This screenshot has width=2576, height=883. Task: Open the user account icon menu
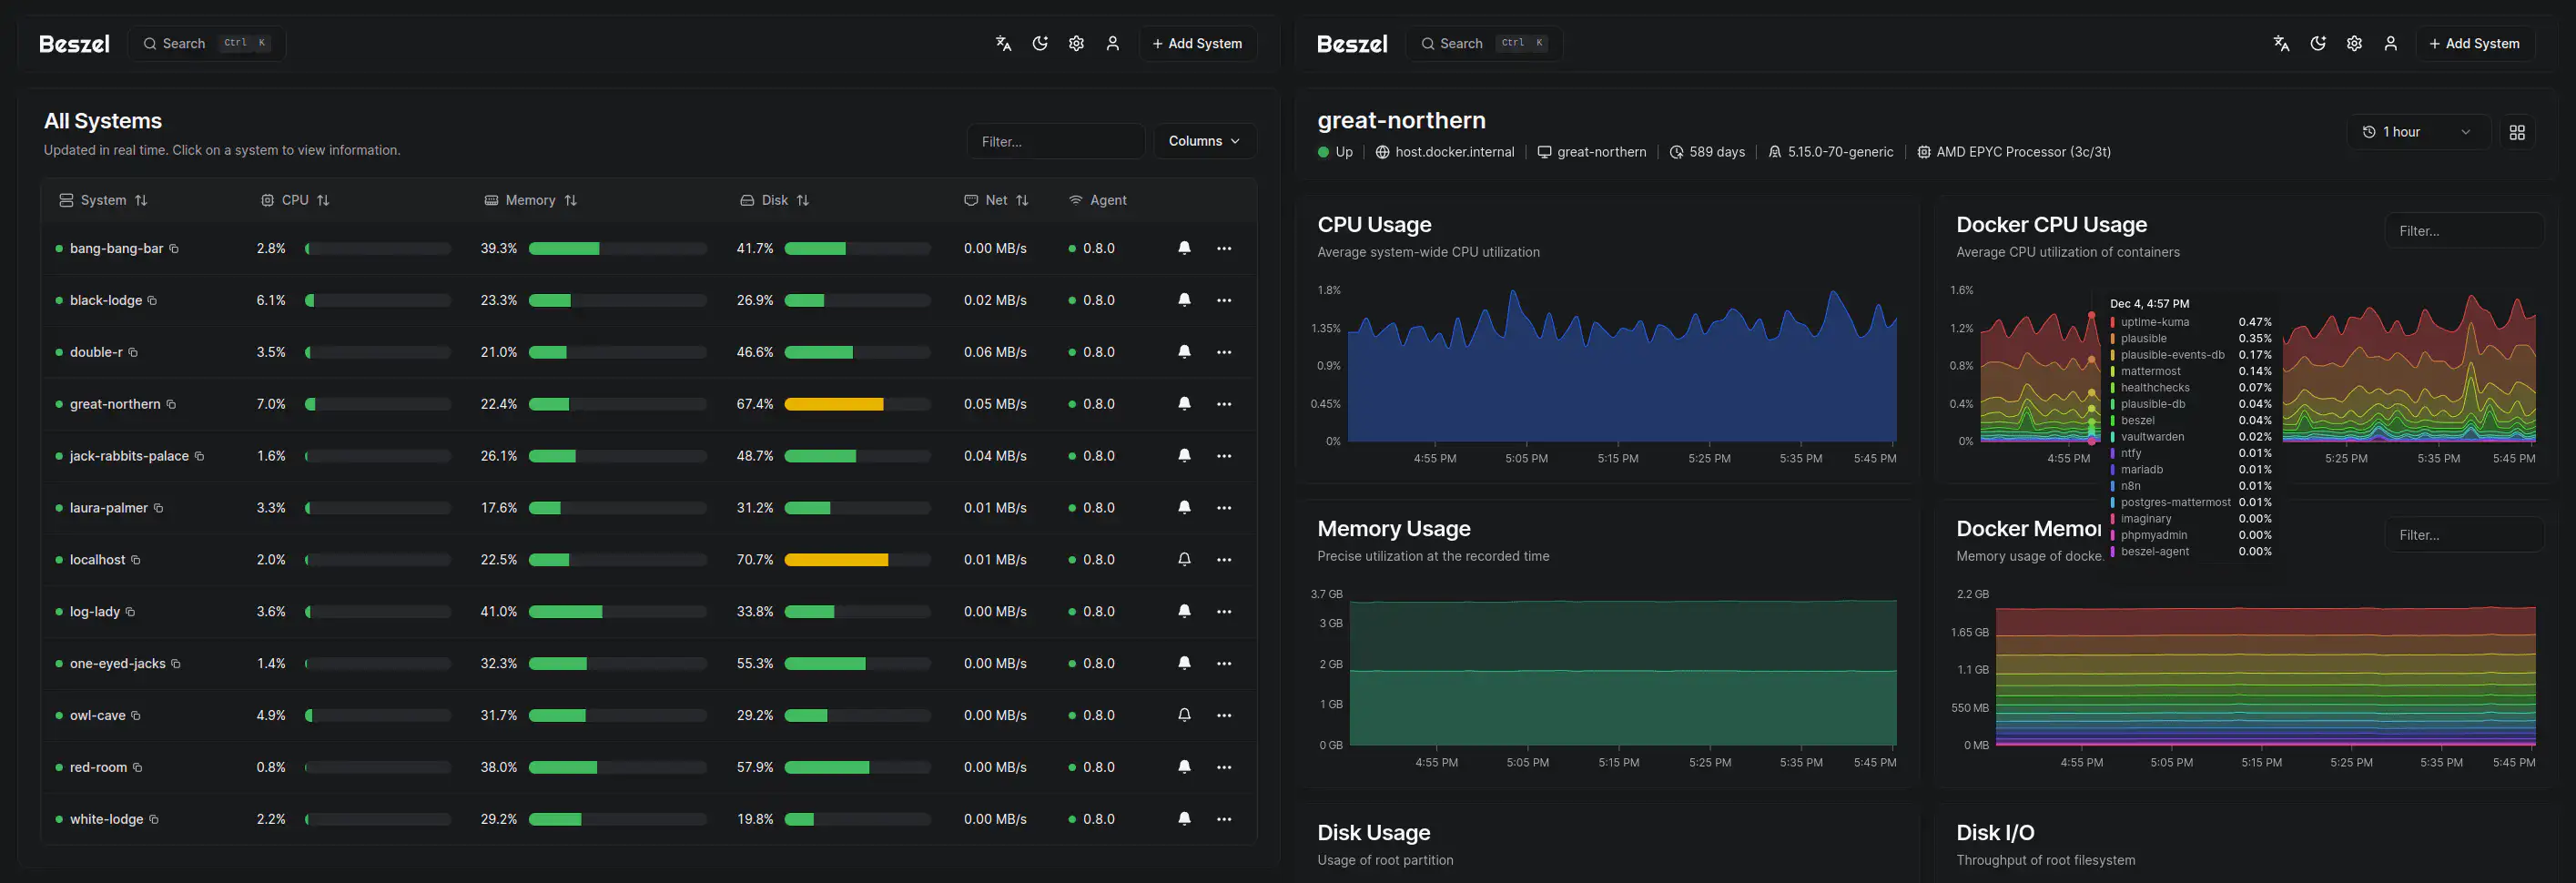[1113, 43]
